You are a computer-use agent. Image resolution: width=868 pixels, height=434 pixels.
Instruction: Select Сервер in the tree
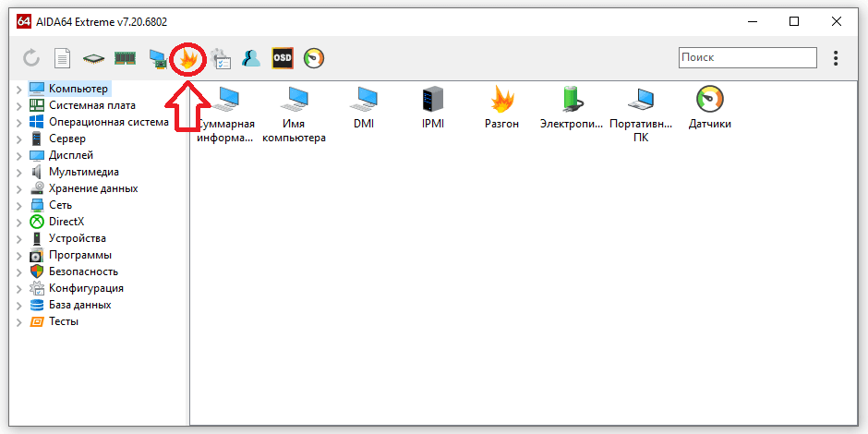pyautogui.click(x=67, y=139)
